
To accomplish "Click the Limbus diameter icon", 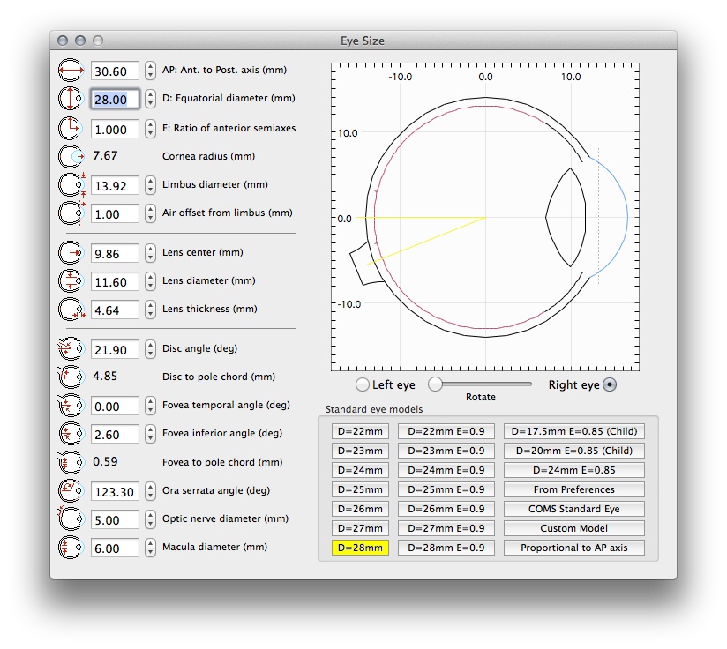I will coord(69,185).
